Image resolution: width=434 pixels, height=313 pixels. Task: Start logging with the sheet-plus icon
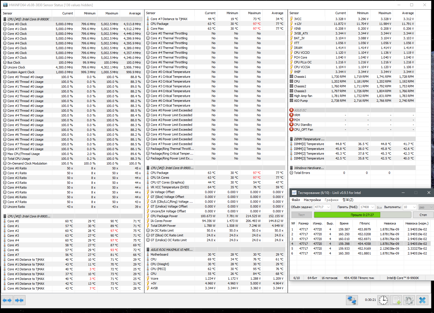(396, 300)
